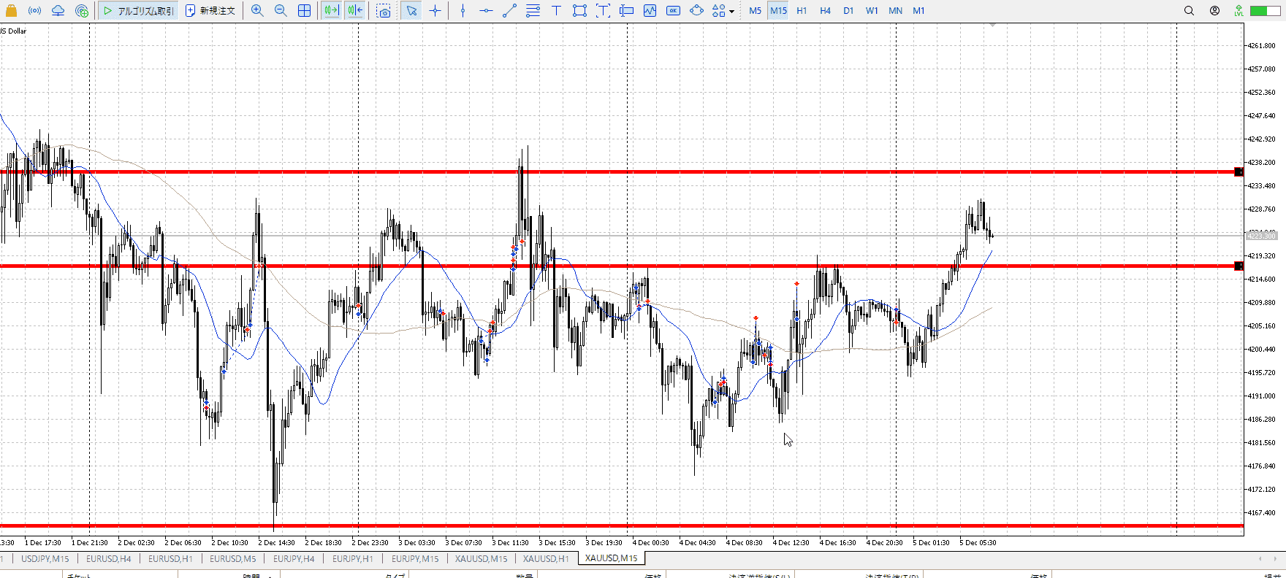The image size is (1286, 578).
Task: Toggle chart auto-scroll to latest bar
Action: pos(331,11)
